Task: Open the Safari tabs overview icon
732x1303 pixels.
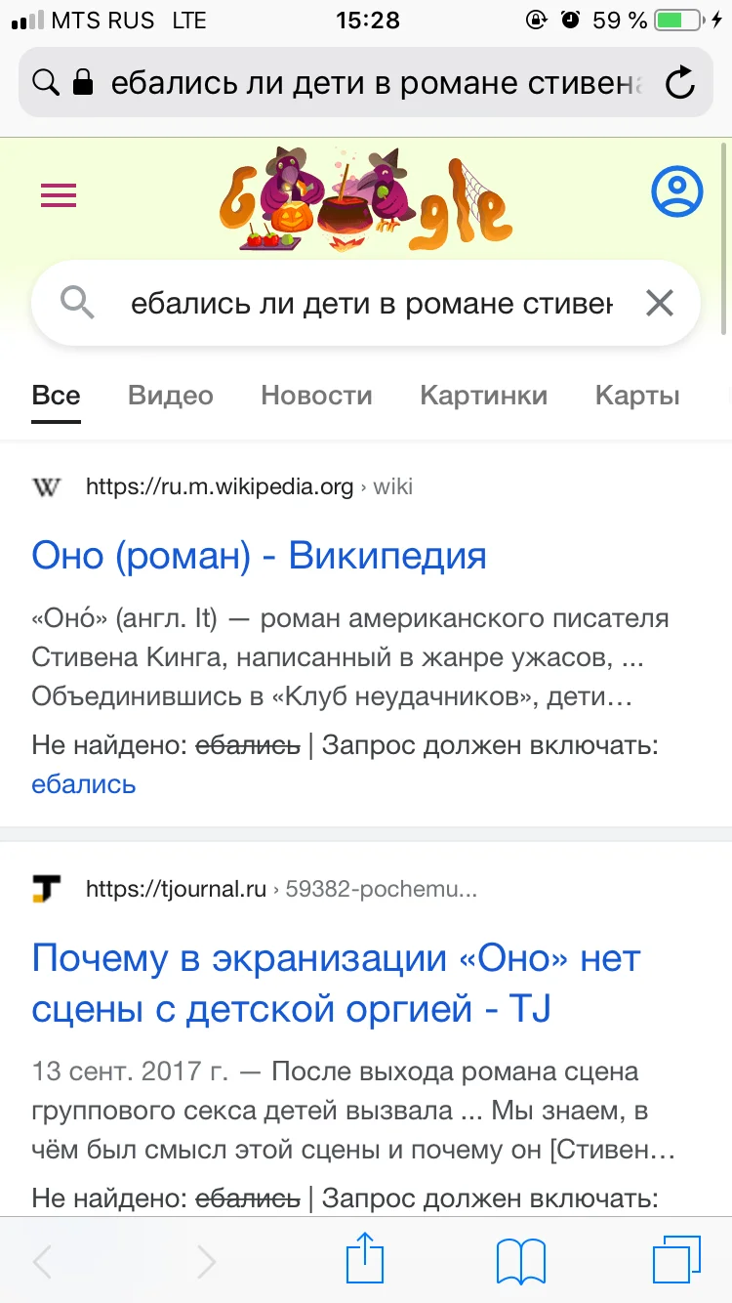Action: (x=675, y=1259)
